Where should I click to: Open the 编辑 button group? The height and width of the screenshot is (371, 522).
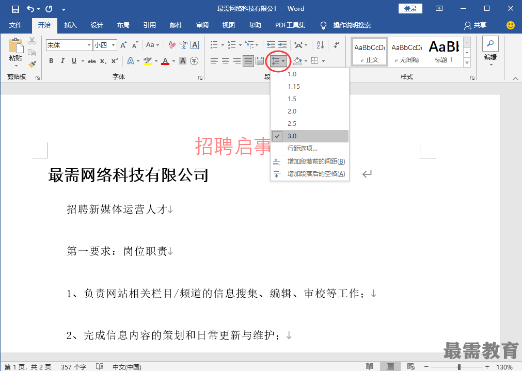491,52
